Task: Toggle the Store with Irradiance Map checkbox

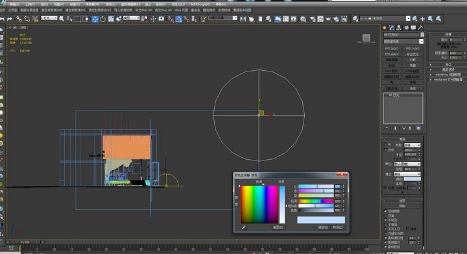Action: [385, 233]
